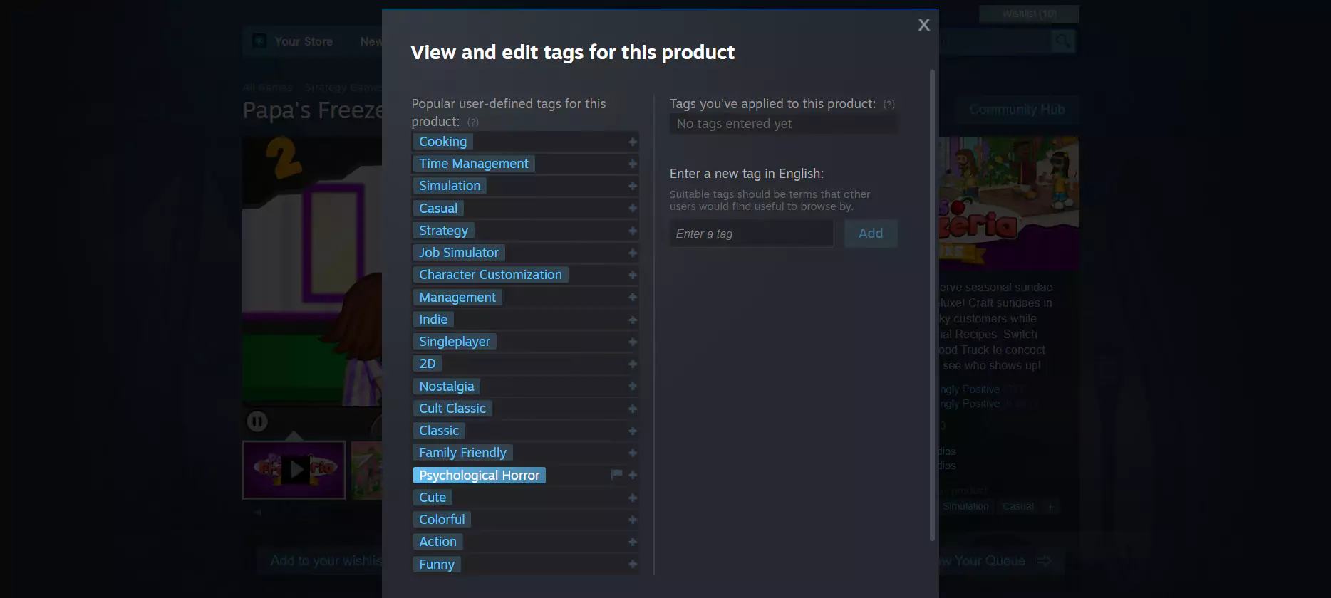The width and height of the screenshot is (1331, 598).
Task: Show help for tags you've applied
Action: click(889, 105)
